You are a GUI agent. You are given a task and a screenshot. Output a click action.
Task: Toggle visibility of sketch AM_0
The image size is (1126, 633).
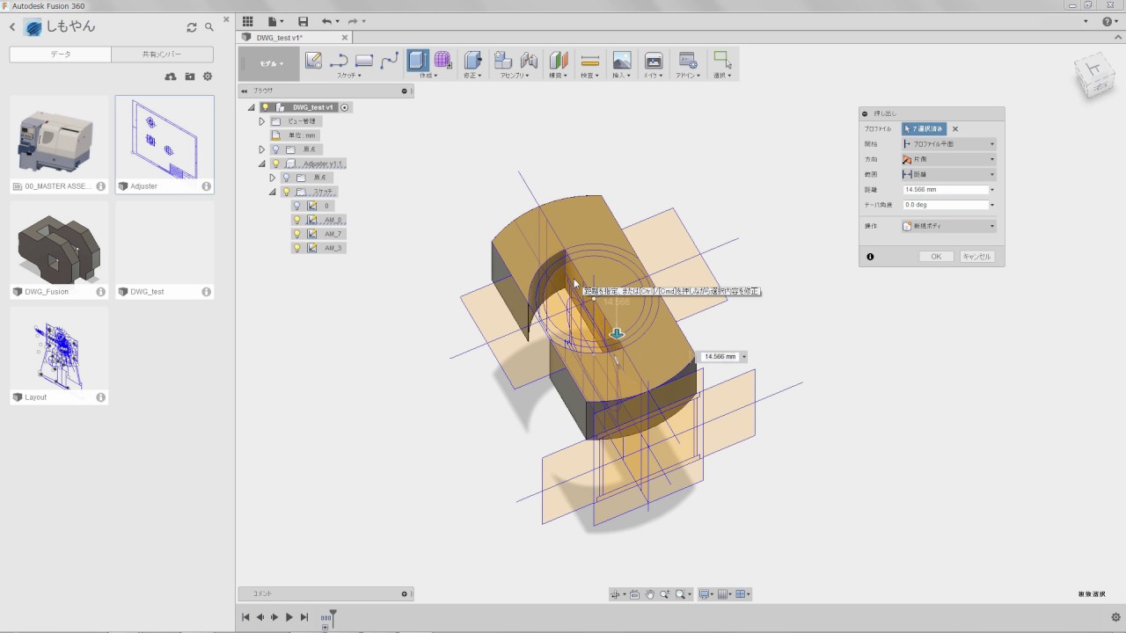pos(296,220)
